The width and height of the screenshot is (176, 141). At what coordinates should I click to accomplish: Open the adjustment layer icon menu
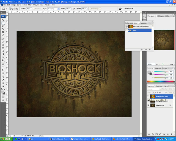tap(160, 134)
